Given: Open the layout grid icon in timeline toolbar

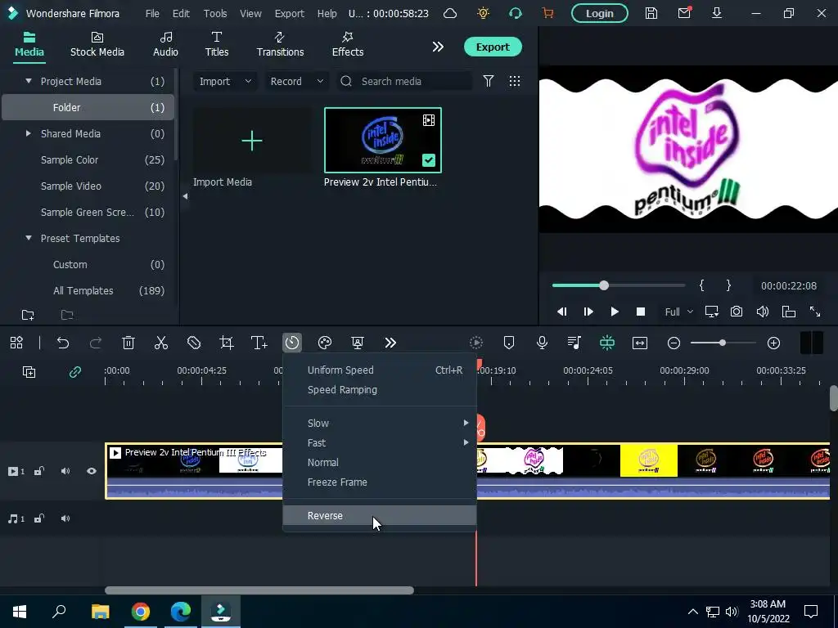Looking at the screenshot, I should (16, 343).
